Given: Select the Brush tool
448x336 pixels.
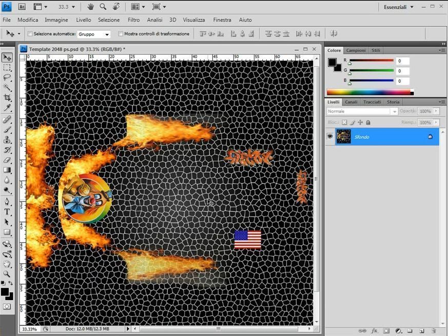Looking at the screenshot, I should pos(7,129).
